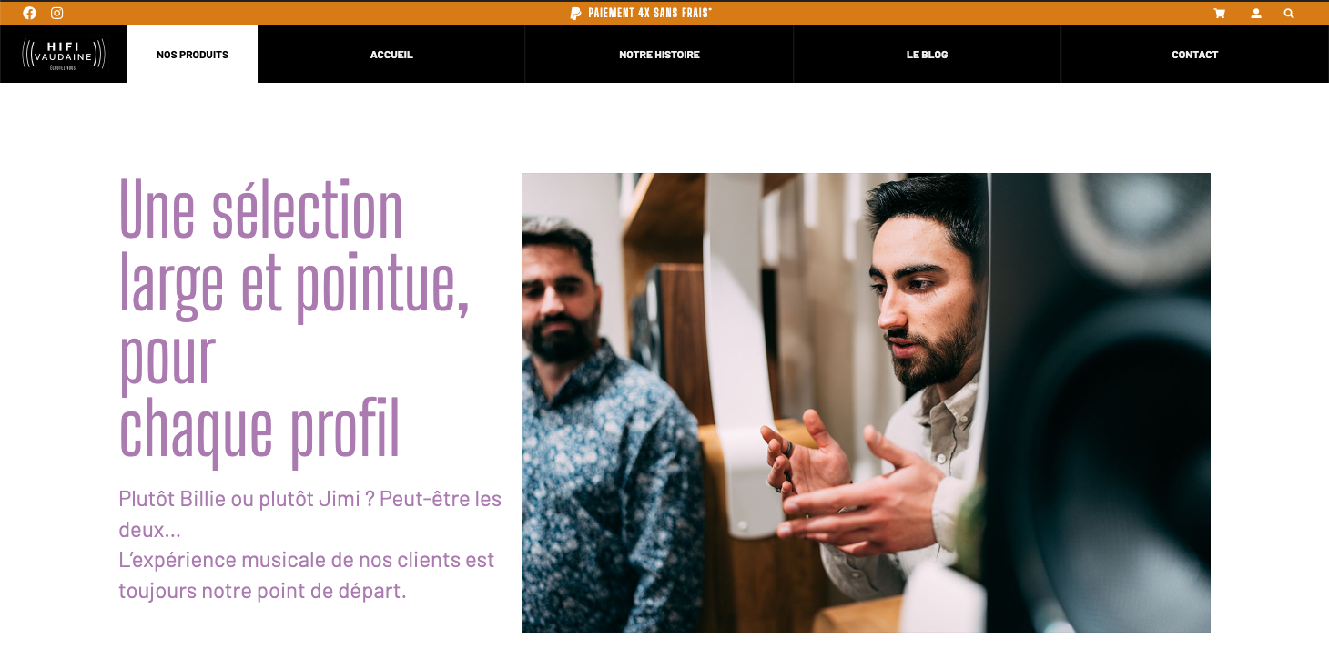1329x670 pixels.
Task: Click the L'expérience musicale sentence
Action: click(x=306, y=574)
